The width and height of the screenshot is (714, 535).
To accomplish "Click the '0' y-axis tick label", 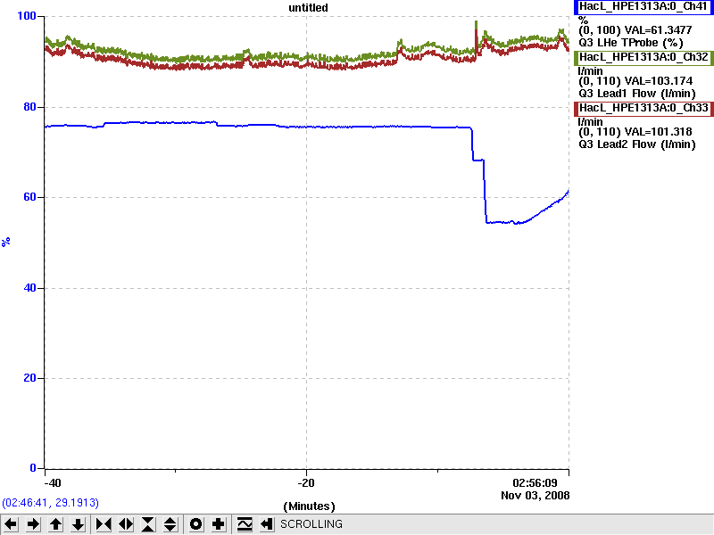I will (x=33, y=467).
